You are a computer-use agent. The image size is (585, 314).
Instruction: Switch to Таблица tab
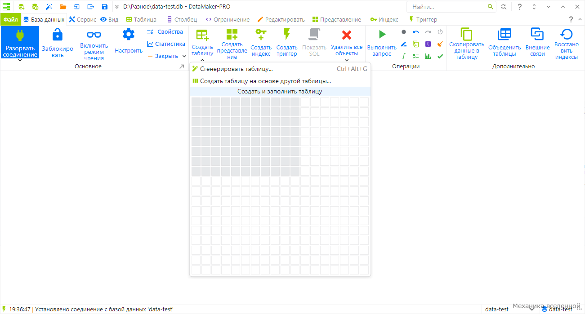click(141, 19)
